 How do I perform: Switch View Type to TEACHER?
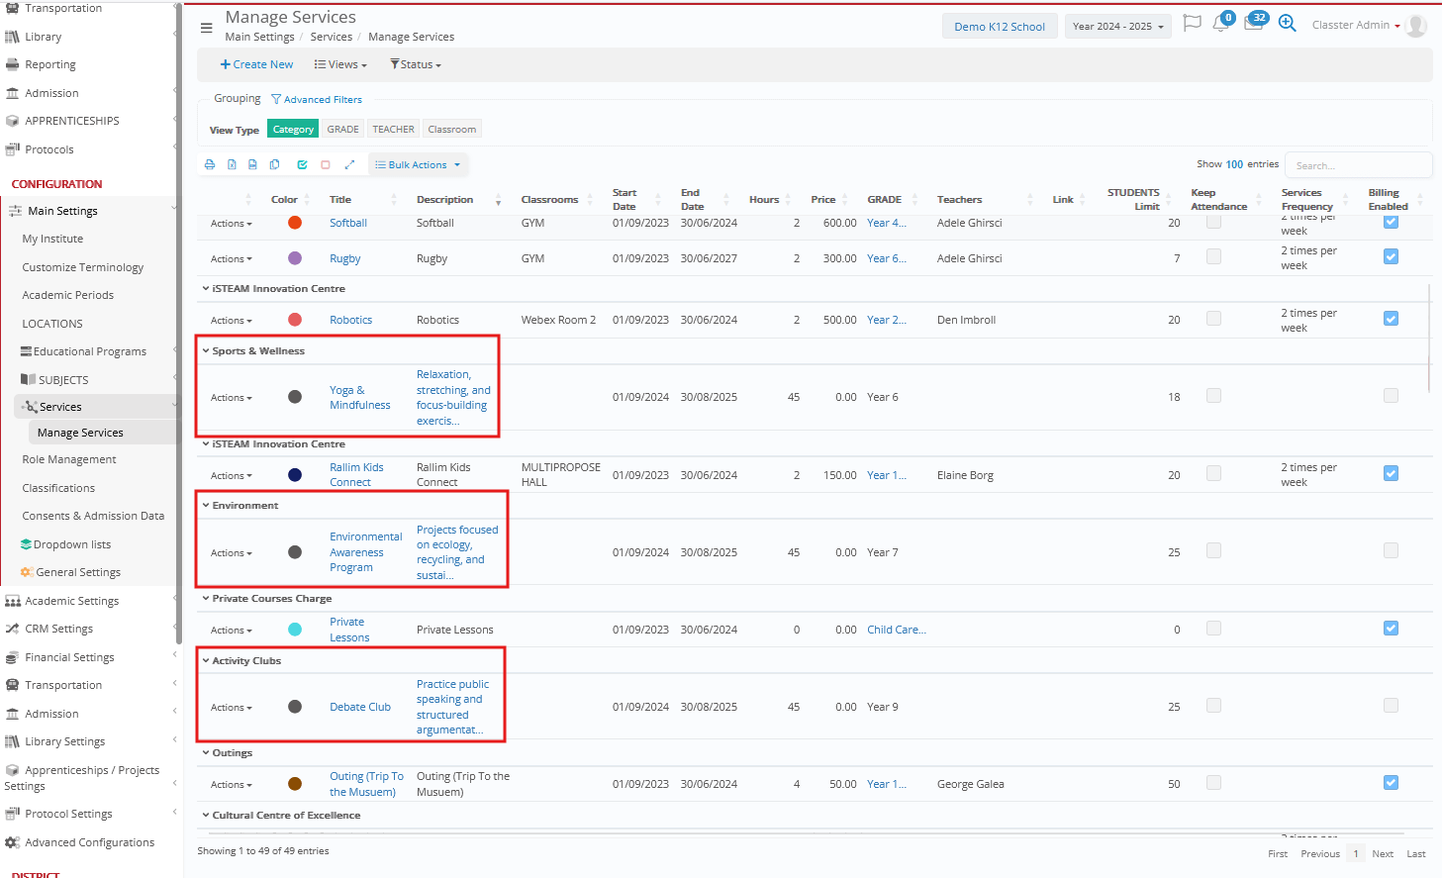(x=393, y=130)
